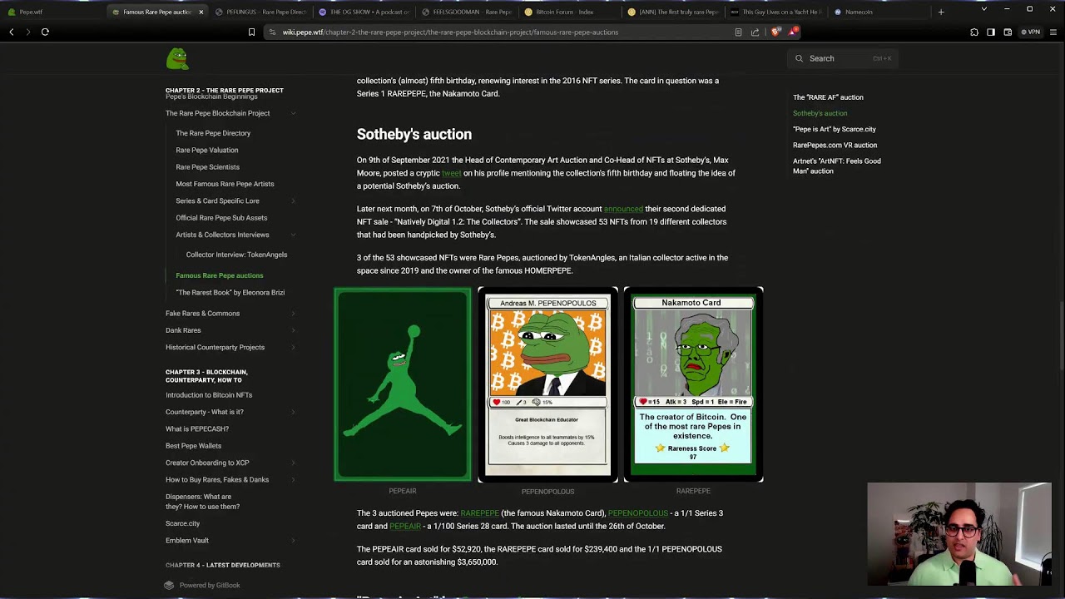Switch to the [ANN] first truly rare Pepe tab
The width and height of the screenshot is (1065, 599).
(674, 12)
